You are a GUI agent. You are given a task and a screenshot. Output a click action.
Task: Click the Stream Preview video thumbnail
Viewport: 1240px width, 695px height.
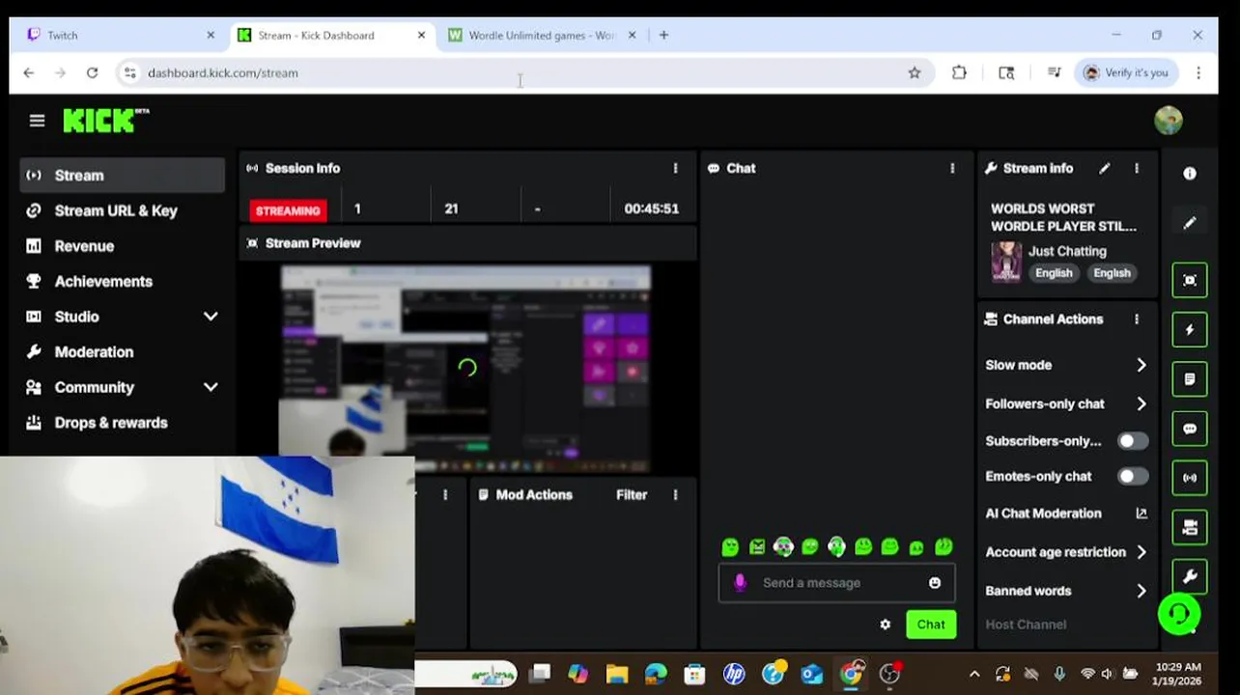tap(465, 368)
